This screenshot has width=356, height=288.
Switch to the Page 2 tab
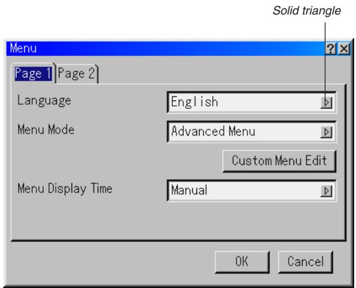(x=77, y=74)
